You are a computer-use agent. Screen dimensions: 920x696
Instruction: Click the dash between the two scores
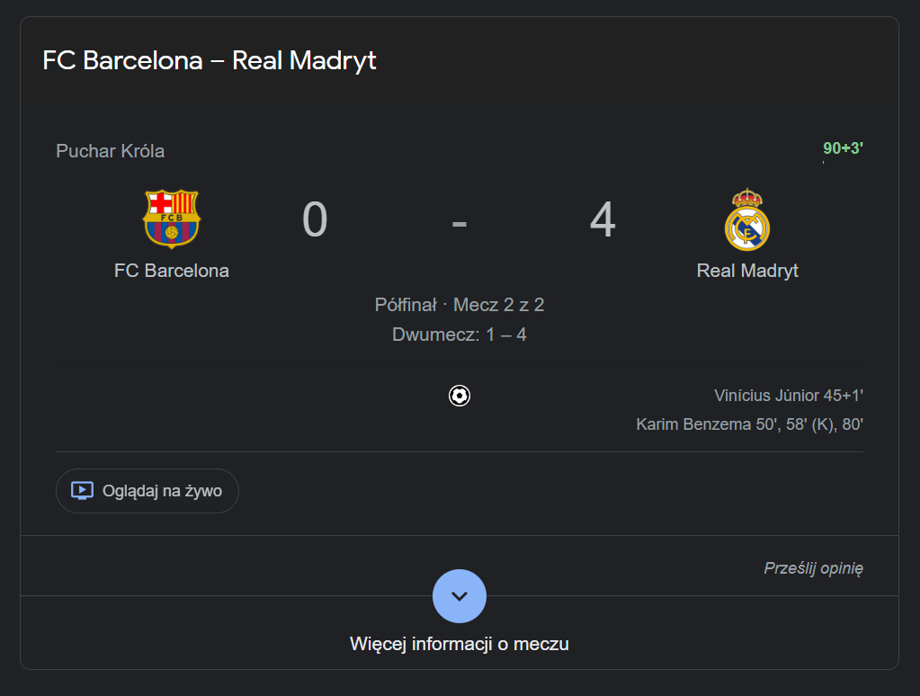(460, 224)
